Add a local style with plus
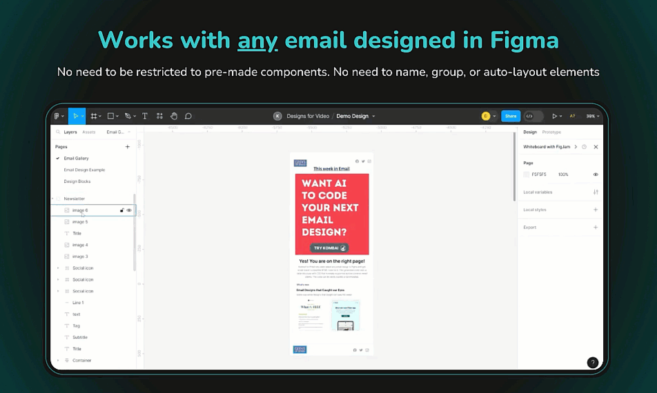This screenshot has height=393, width=657. (596, 210)
